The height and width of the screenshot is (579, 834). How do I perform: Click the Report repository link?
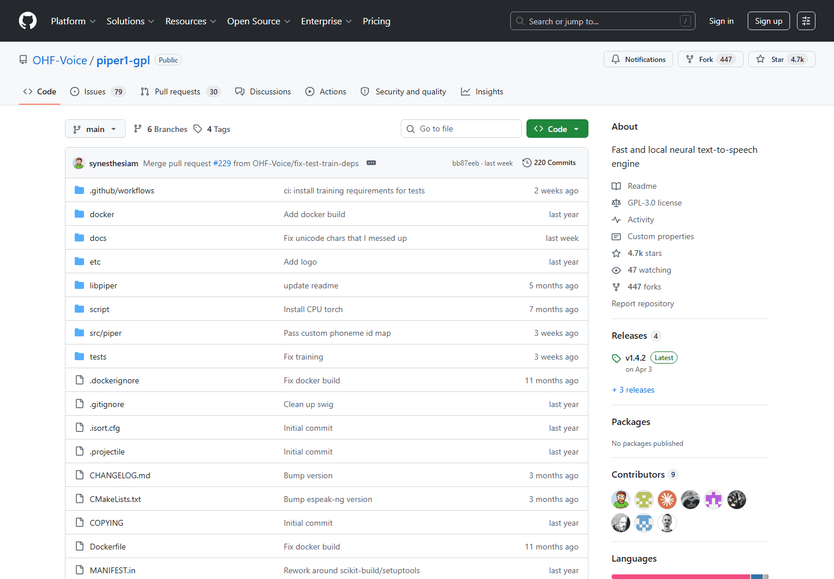(x=643, y=303)
